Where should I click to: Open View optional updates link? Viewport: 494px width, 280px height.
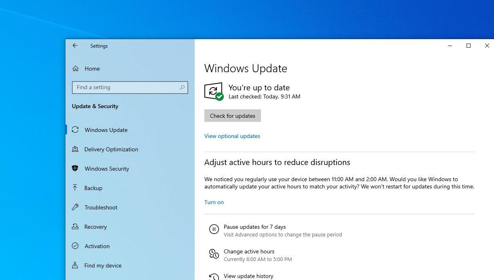[232, 136]
